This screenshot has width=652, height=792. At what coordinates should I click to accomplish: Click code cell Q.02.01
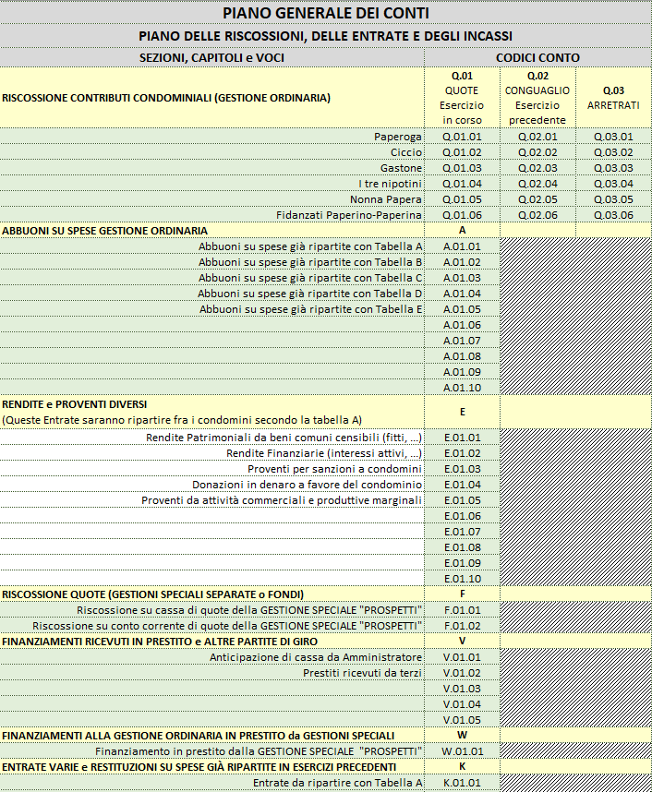point(537,137)
